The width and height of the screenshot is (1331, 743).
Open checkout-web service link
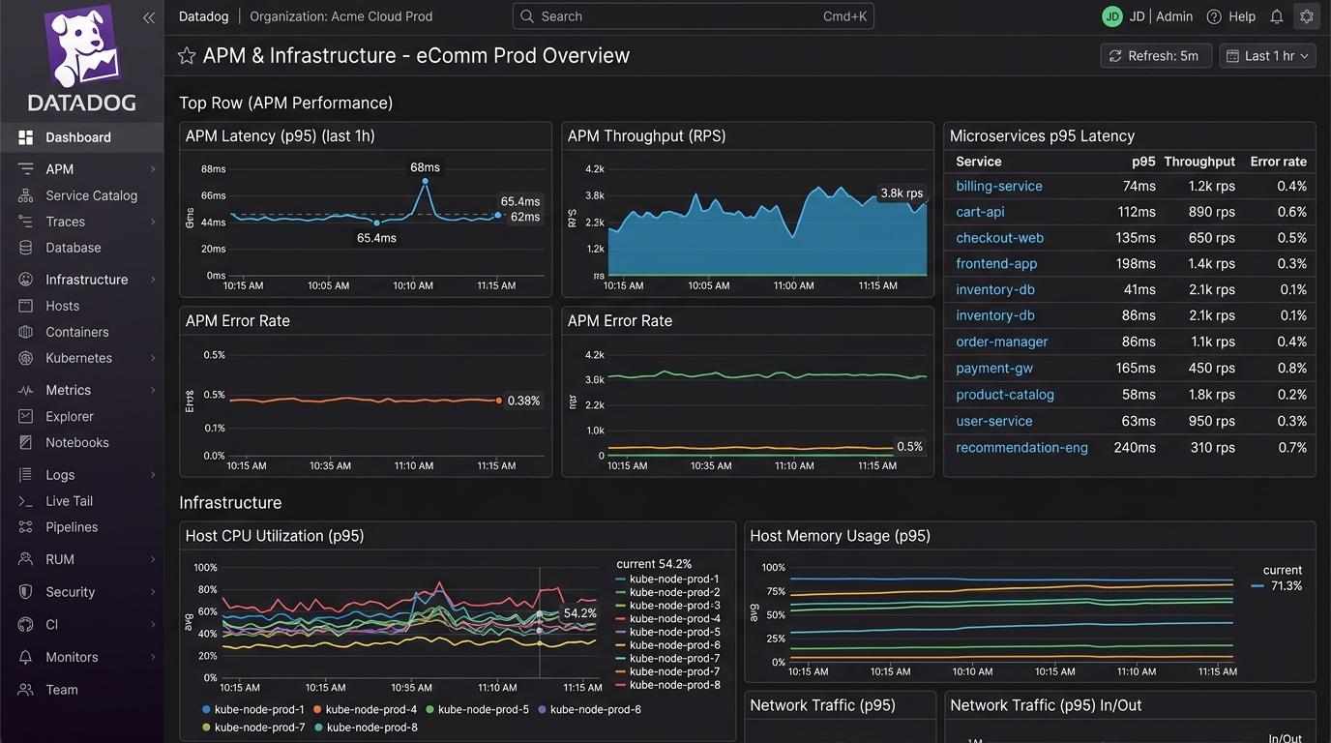(999, 238)
